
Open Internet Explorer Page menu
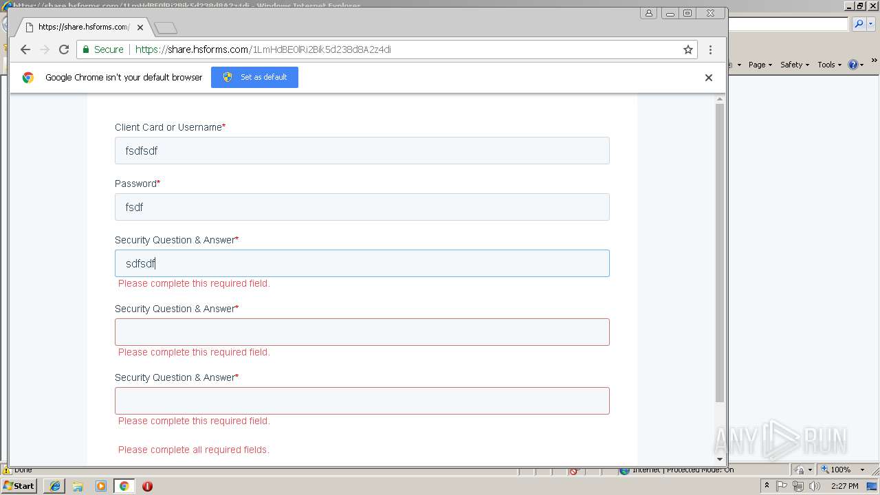click(x=760, y=65)
